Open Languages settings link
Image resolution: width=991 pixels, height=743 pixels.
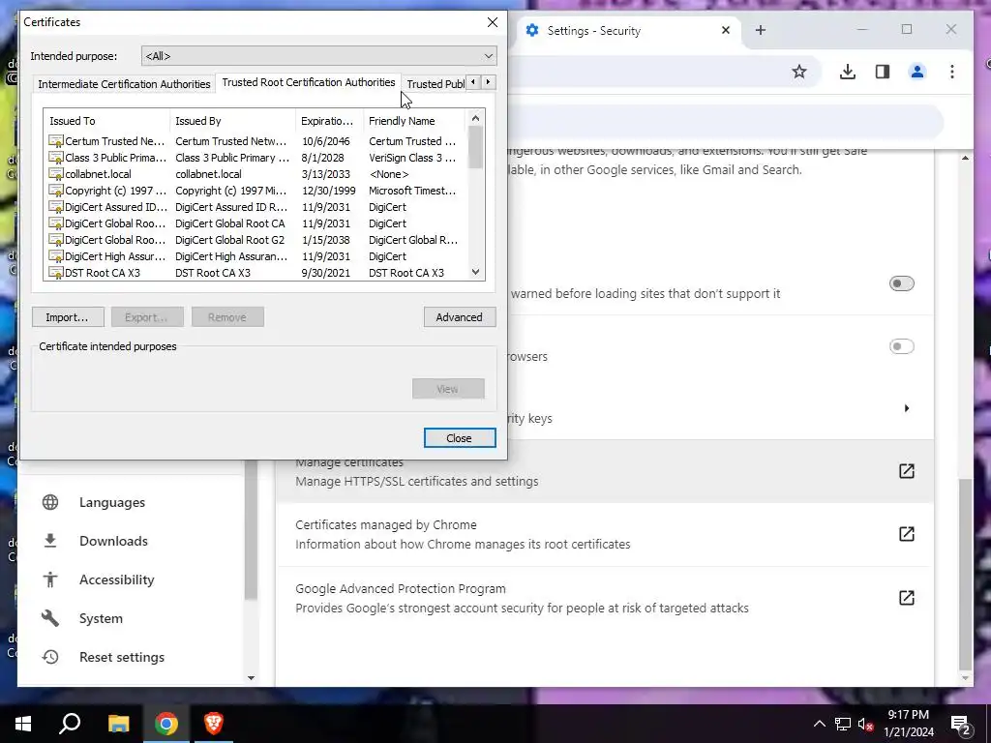[112, 502]
